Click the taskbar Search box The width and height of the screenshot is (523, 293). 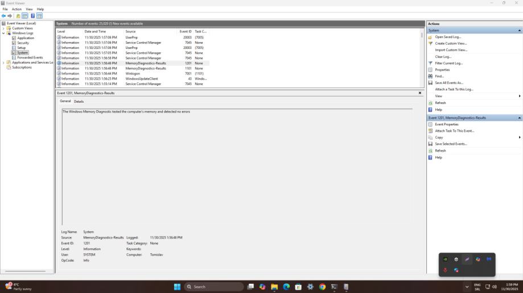pyautogui.click(x=214, y=287)
